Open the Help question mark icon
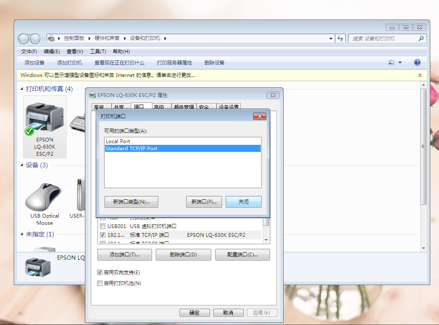This screenshot has width=439, height=325. 417,62
